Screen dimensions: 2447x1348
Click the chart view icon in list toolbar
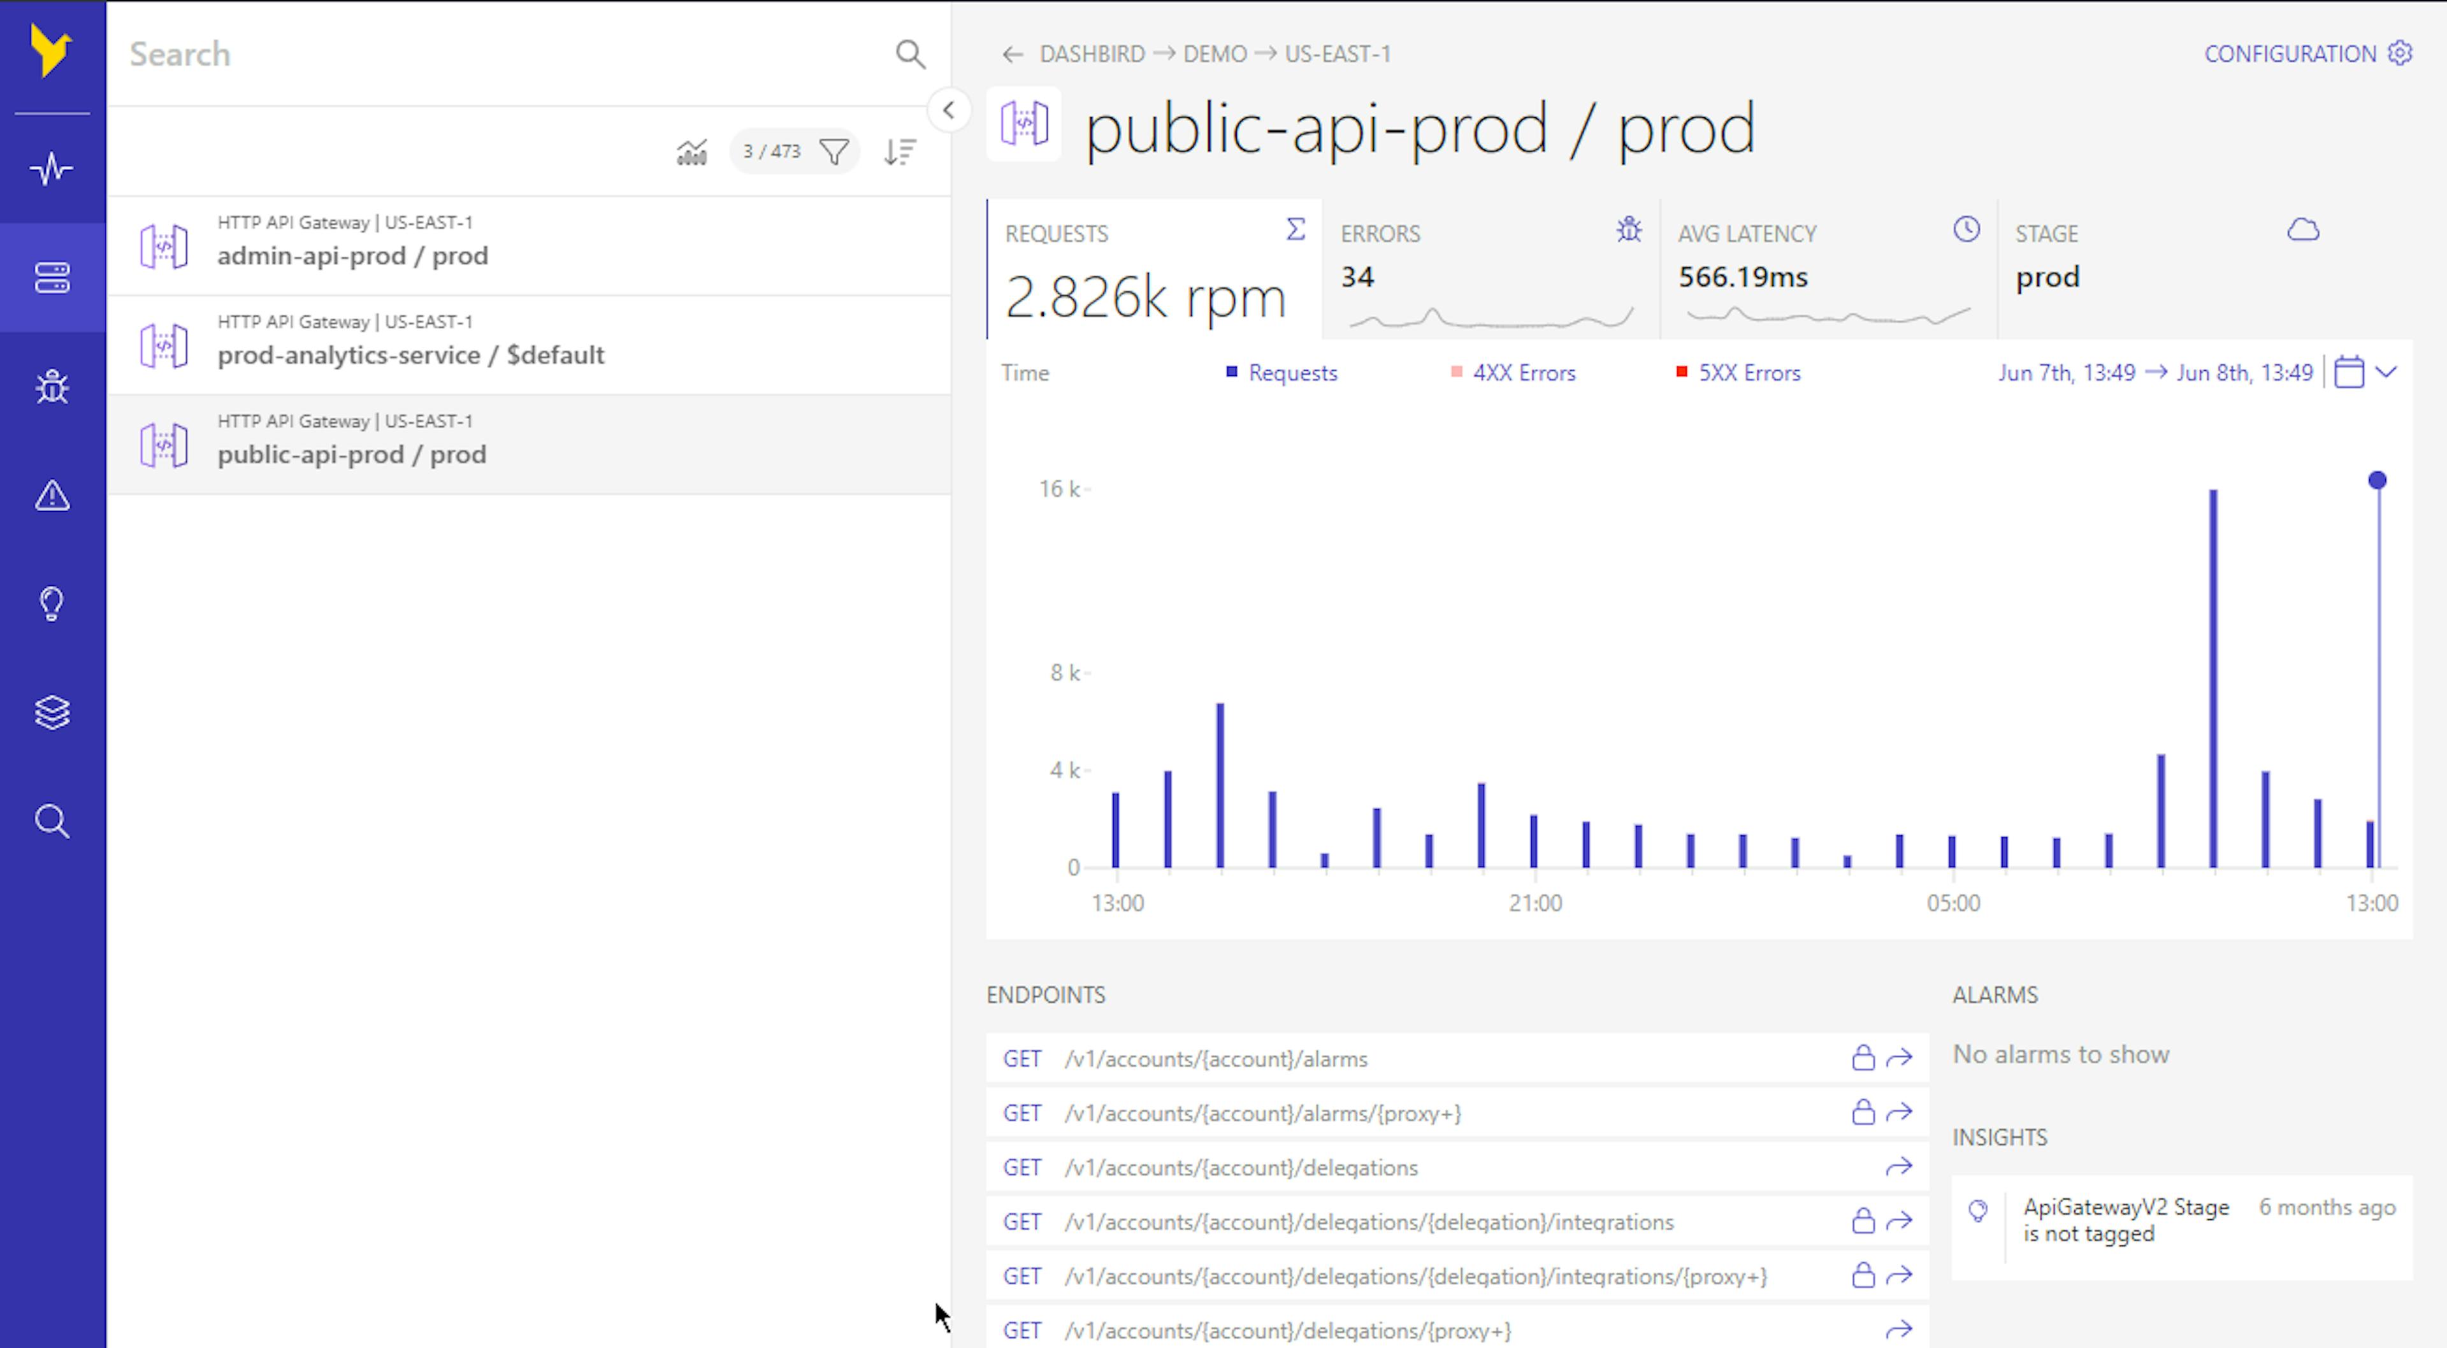691,152
